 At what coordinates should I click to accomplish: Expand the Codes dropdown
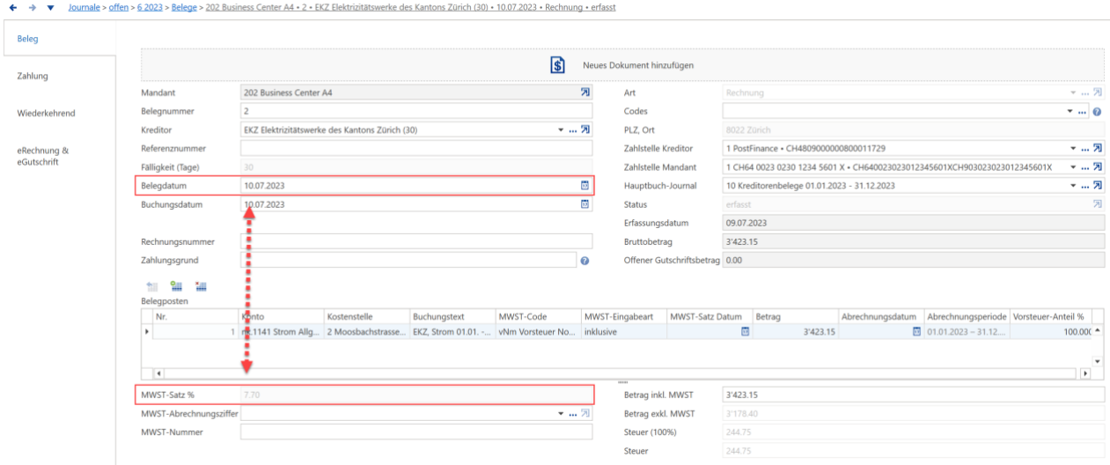[x=1071, y=111]
